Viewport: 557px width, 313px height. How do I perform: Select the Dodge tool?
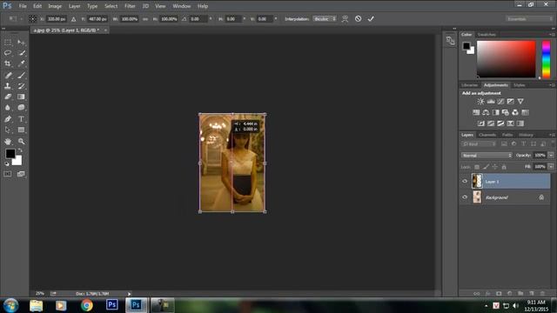(x=21, y=108)
